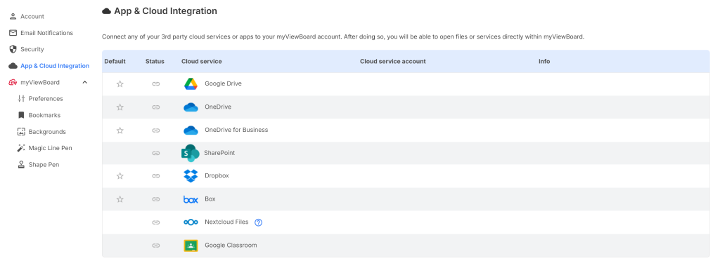Set Google Drive as default with star

coord(120,84)
